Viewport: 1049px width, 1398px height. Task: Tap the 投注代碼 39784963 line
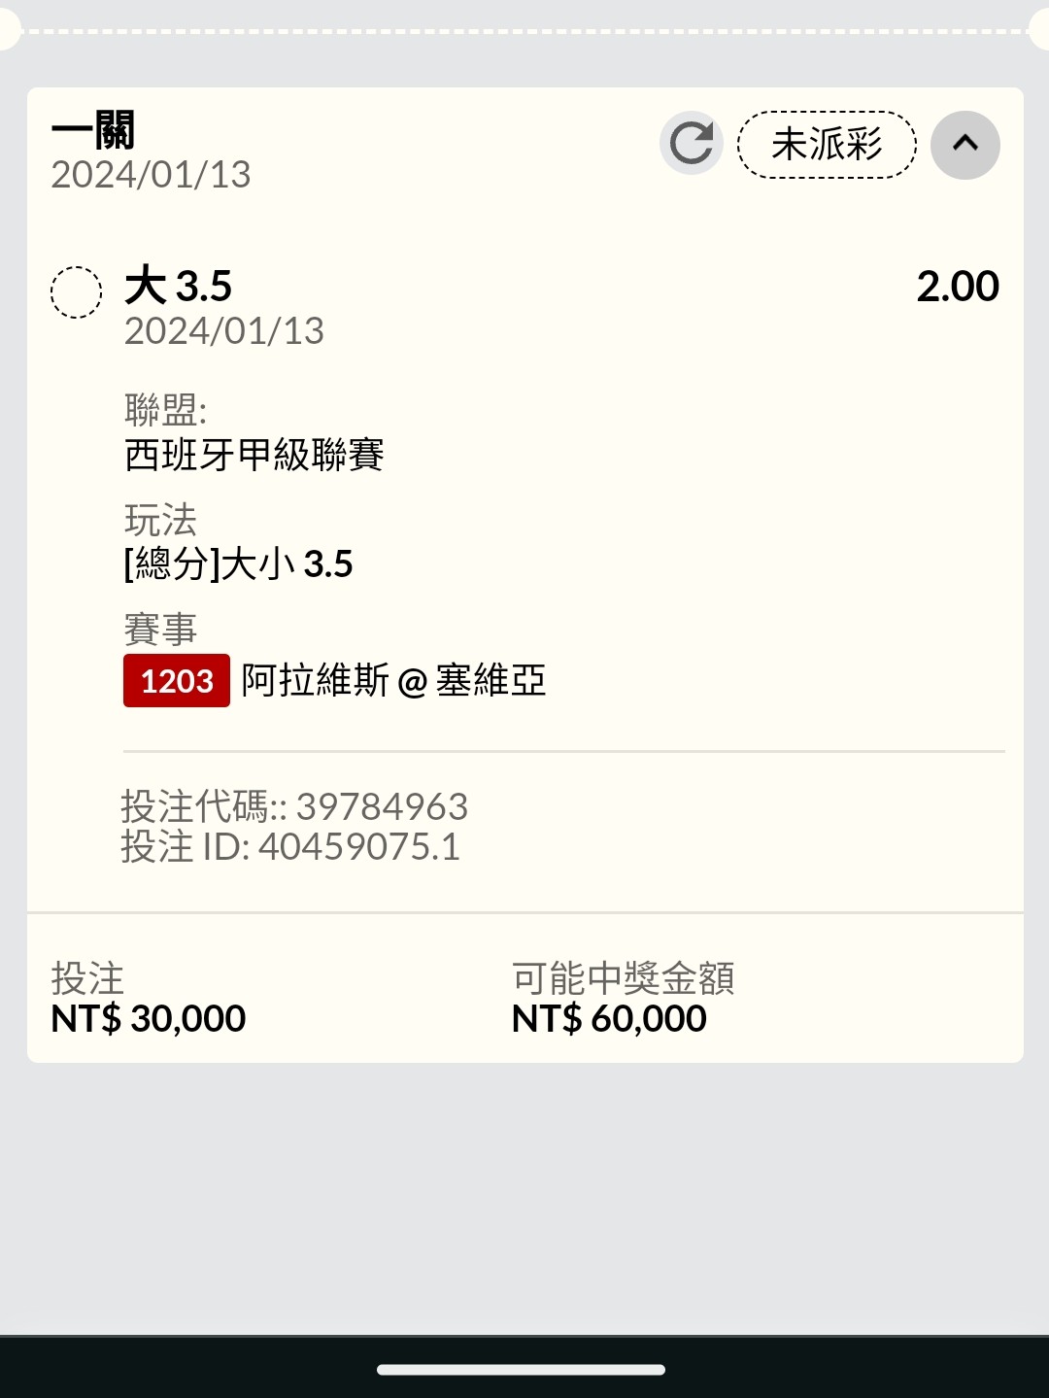click(x=294, y=806)
